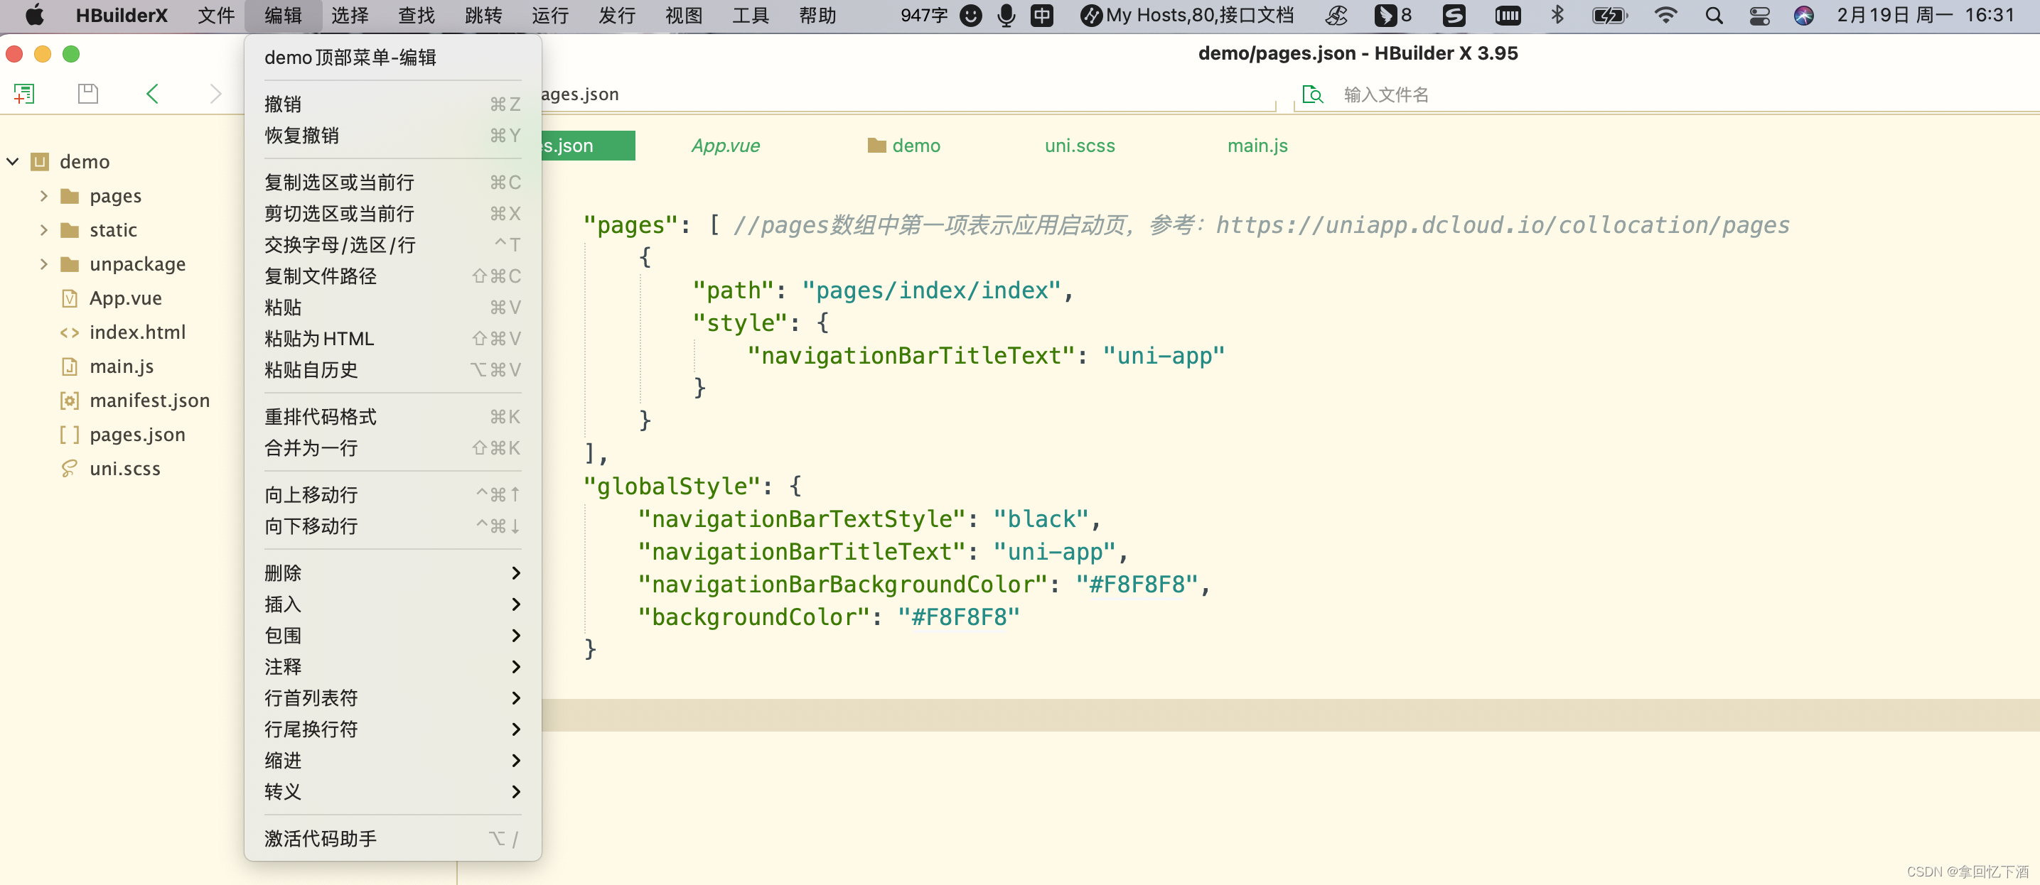
Task: Select 向上移动行
Action: click(393, 495)
